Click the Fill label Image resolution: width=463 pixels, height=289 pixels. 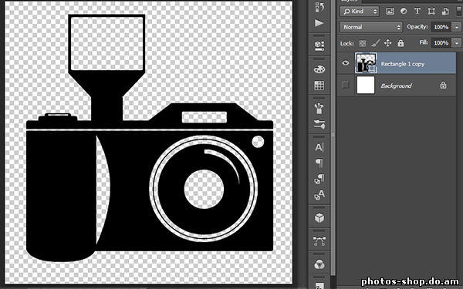(x=424, y=42)
